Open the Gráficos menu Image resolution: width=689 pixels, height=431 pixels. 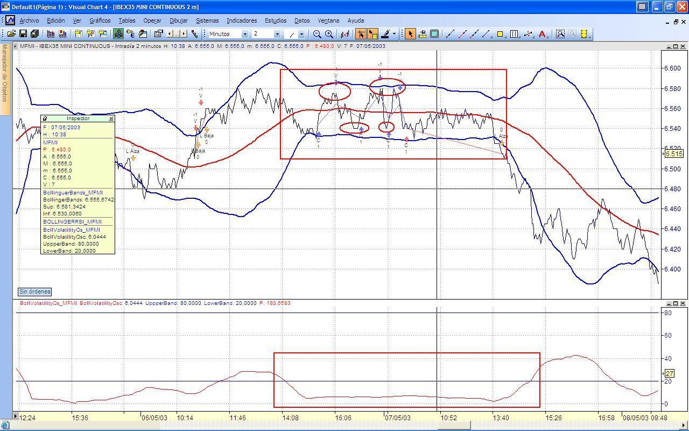coord(100,20)
